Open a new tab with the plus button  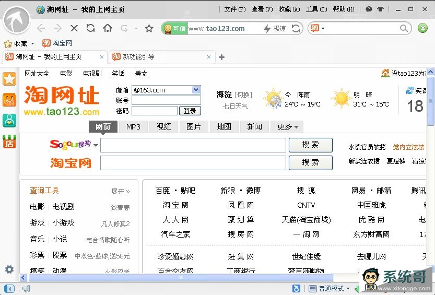(x=221, y=57)
